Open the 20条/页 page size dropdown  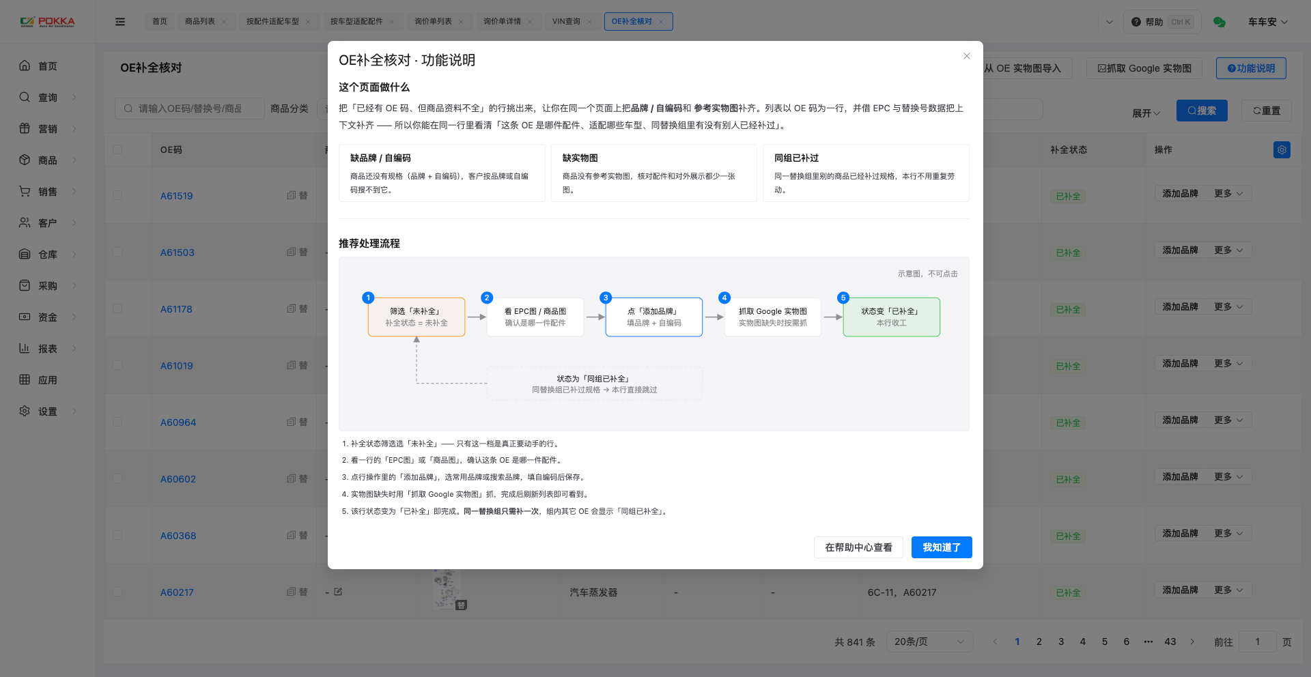point(929,642)
